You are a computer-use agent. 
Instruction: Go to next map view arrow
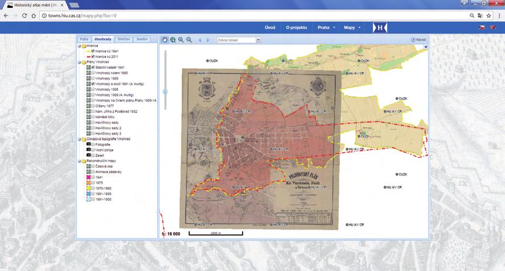tap(208, 40)
